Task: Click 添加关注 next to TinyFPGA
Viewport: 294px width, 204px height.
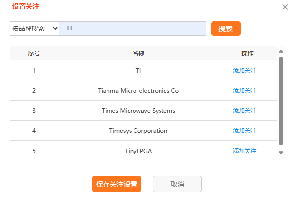Action: tap(244, 151)
